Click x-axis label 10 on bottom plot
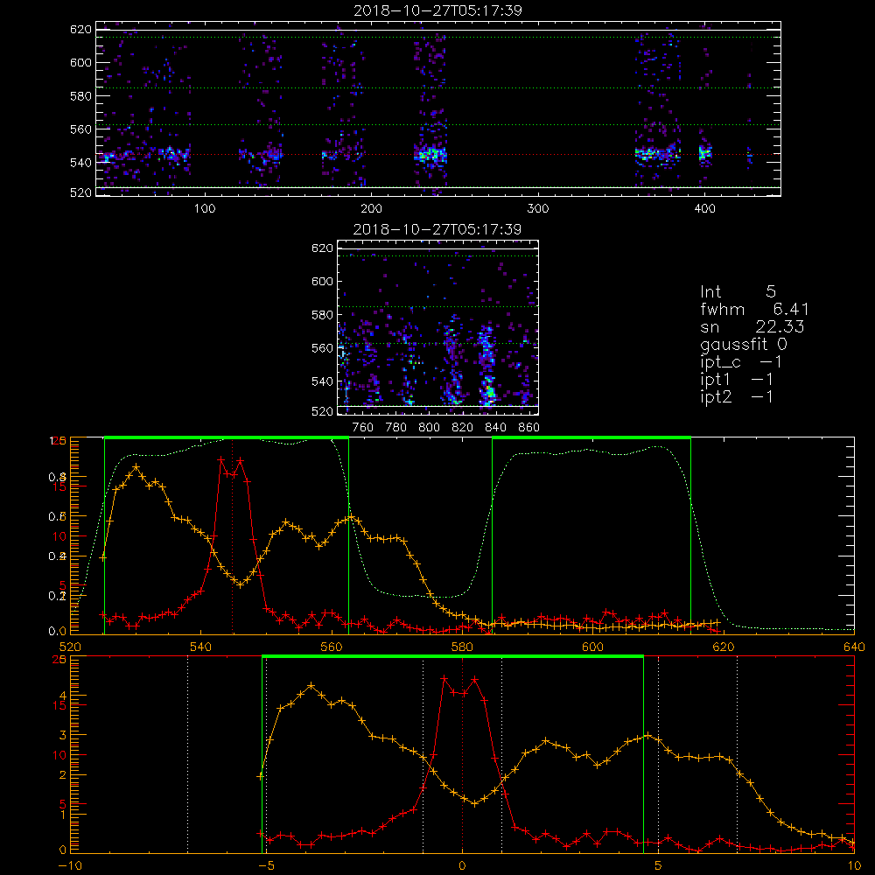Viewport: 875px width, 875px height. pos(854,866)
